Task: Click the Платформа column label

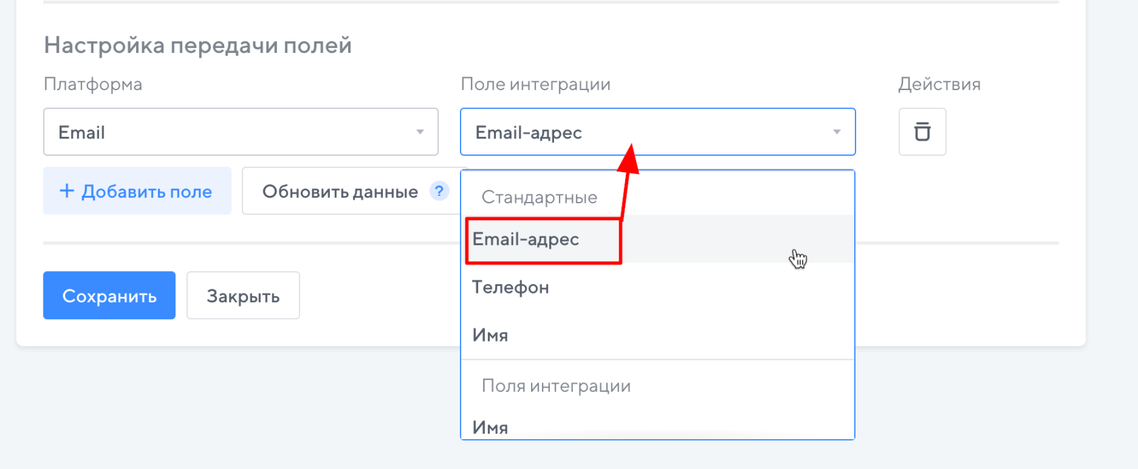Action: [x=93, y=84]
